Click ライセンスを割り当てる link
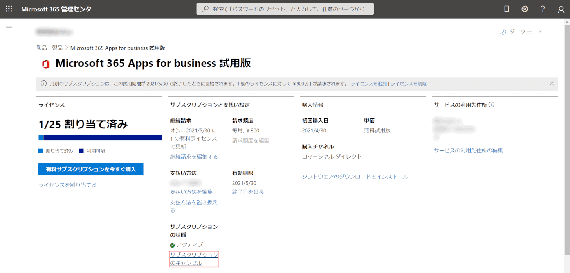This screenshot has height=273, width=570. click(x=67, y=185)
